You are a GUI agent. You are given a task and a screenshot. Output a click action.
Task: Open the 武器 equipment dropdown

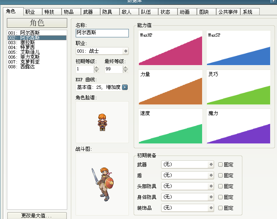(x=188, y=164)
